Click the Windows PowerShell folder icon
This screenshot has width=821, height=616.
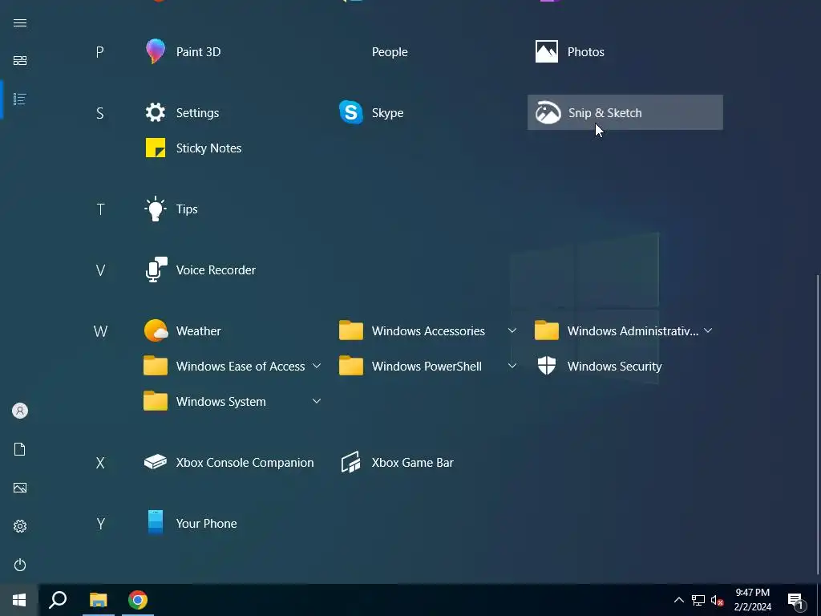351,366
